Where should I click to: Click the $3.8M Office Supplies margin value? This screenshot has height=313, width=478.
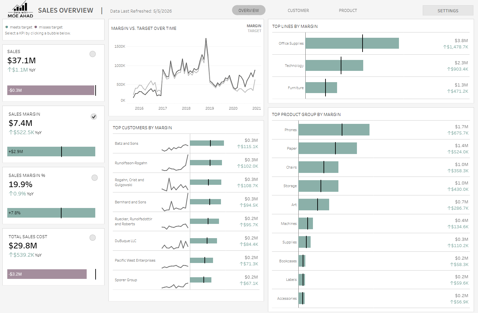click(461, 41)
